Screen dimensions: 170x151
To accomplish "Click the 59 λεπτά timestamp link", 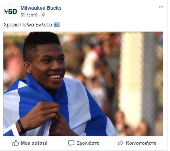I will click(29, 15).
